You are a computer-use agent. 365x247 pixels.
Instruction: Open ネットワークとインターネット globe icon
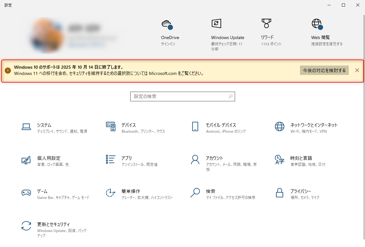click(280, 126)
